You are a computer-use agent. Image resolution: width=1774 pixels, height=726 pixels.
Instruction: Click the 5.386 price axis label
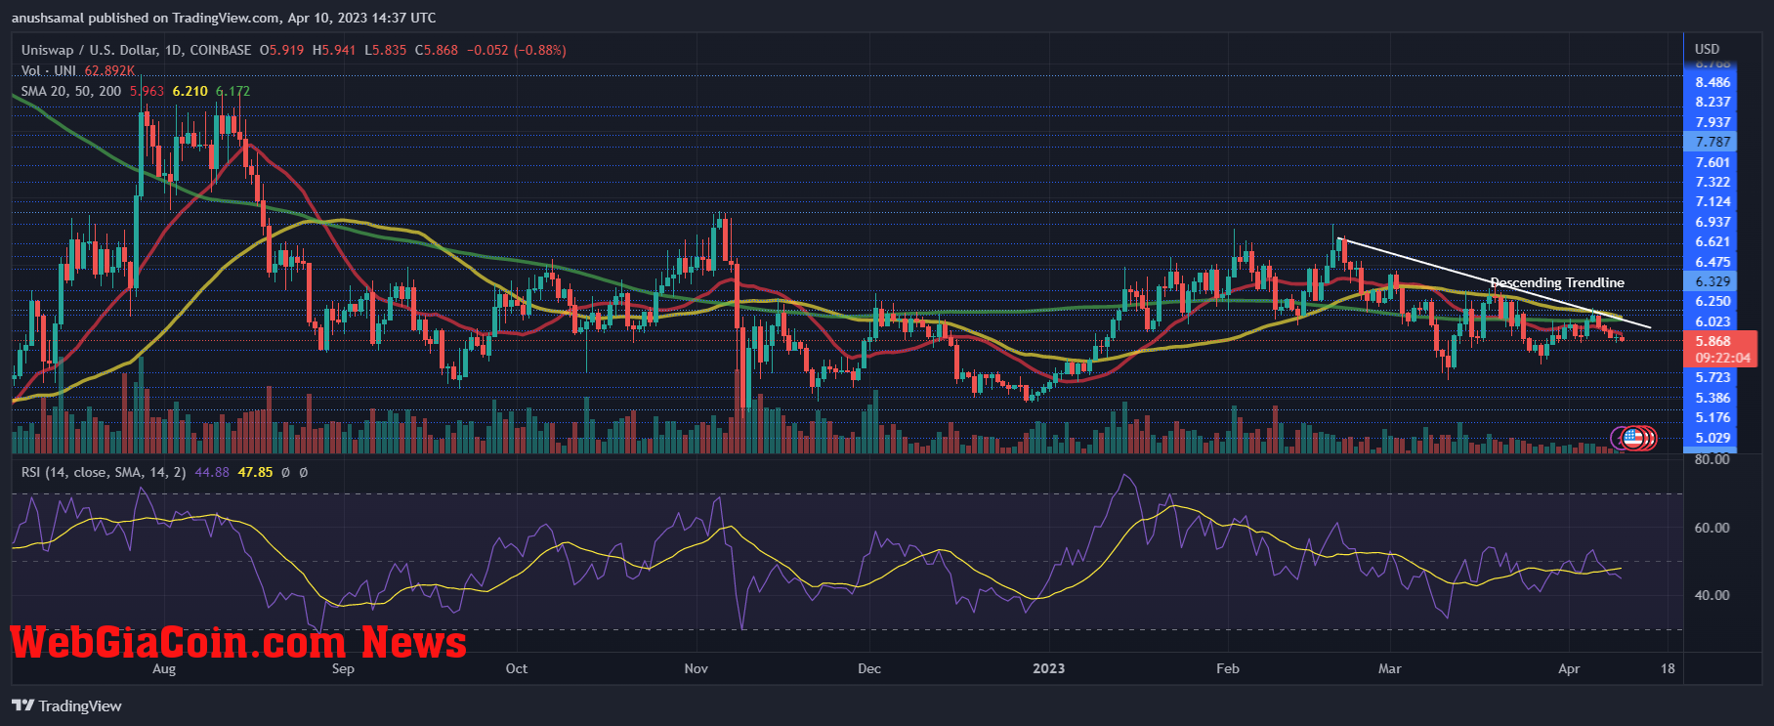coord(1712,398)
